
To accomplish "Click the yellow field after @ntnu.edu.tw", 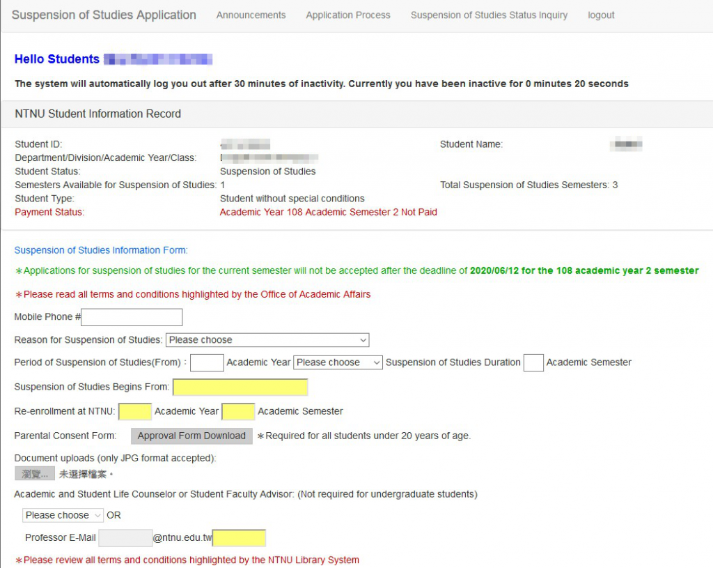I will (240, 538).
